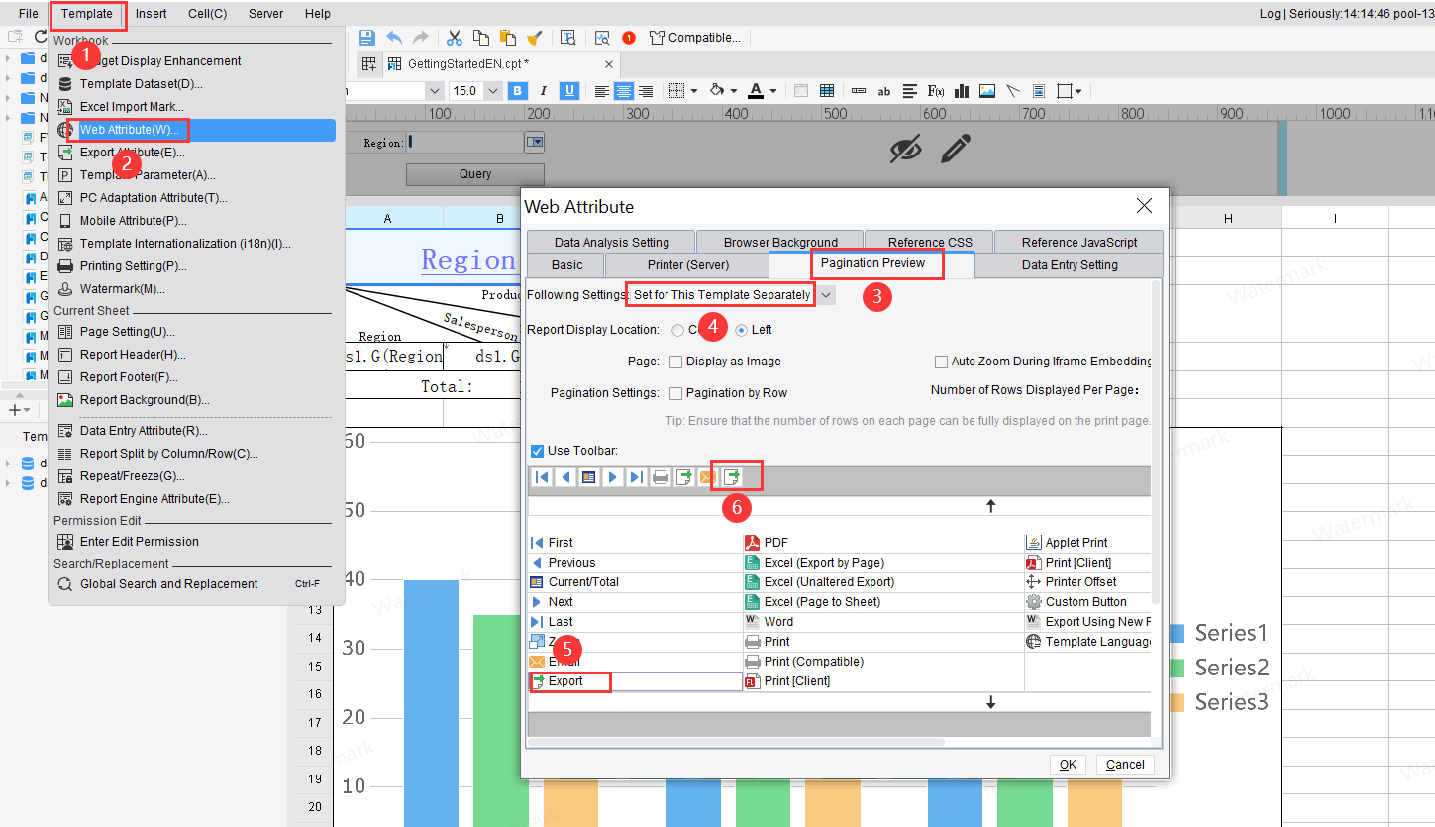Switch to the Data Entry Setting tab
Image resolution: width=1435 pixels, height=827 pixels.
[x=1068, y=264]
